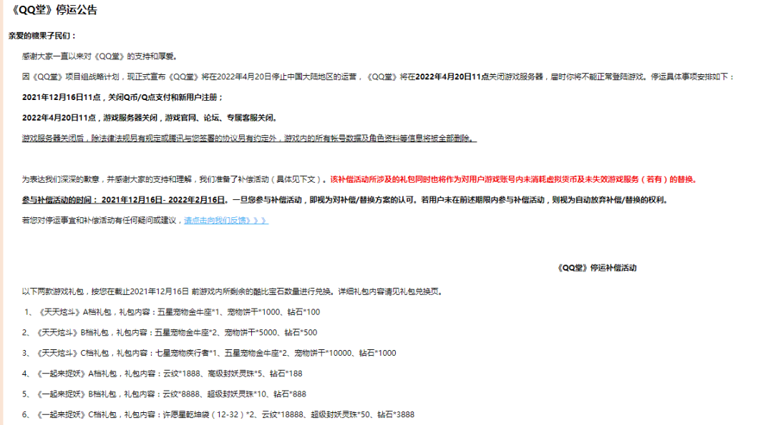The image size is (773, 425).
Task: Open the '请点击向我们反馈》》' feedback link
Action: [x=225, y=221]
